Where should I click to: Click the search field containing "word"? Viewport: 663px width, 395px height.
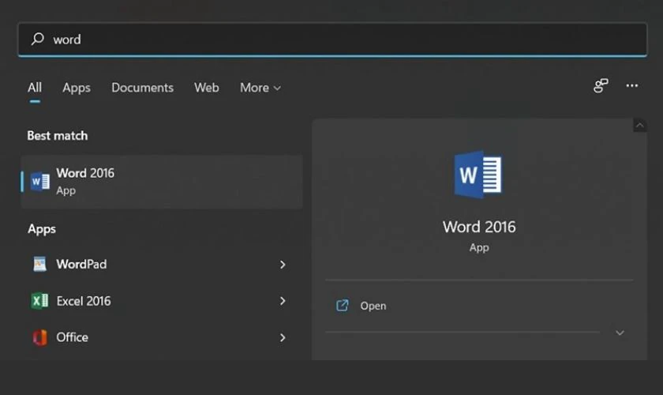[x=331, y=39]
